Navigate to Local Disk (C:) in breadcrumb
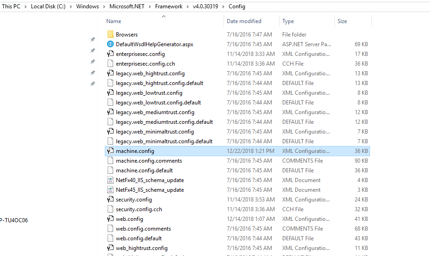The width and height of the screenshot is (430, 256). (48, 6)
